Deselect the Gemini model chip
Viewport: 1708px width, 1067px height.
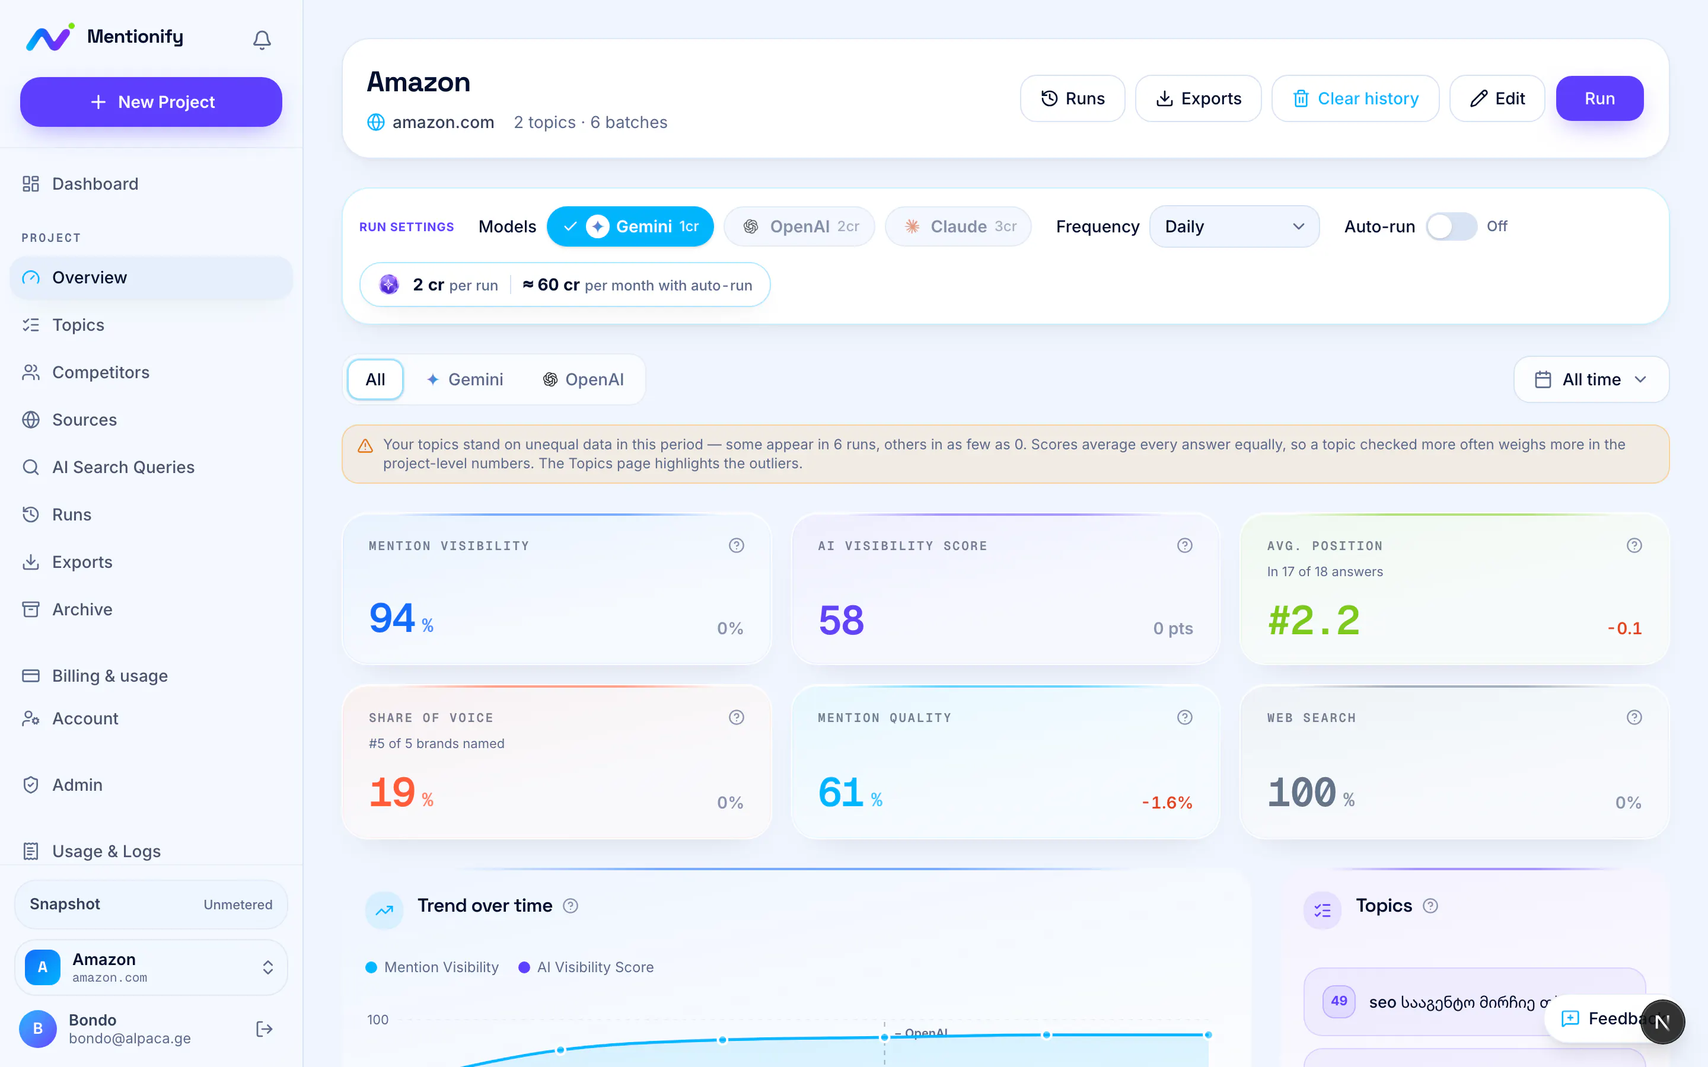[630, 226]
